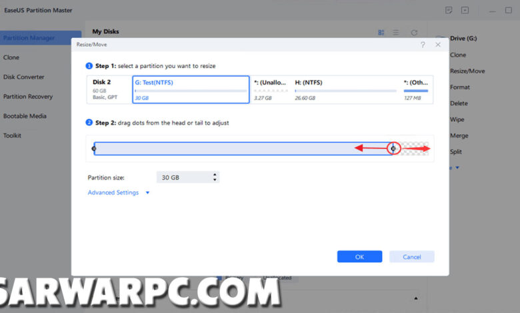The width and height of the screenshot is (520, 313).
Task: Click Wipe in the right panel
Action: pos(457,120)
